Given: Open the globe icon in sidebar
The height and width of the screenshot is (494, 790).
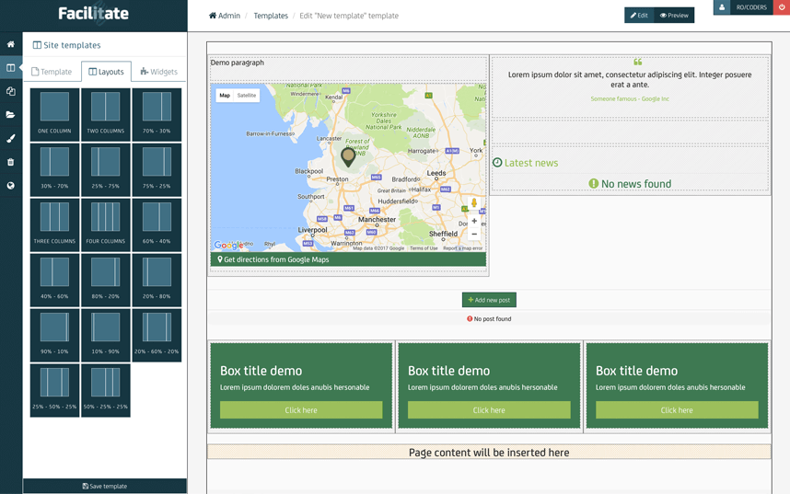Looking at the screenshot, I should 11,186.
